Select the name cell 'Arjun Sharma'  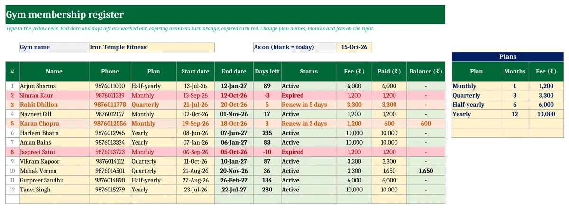point(54,86)
